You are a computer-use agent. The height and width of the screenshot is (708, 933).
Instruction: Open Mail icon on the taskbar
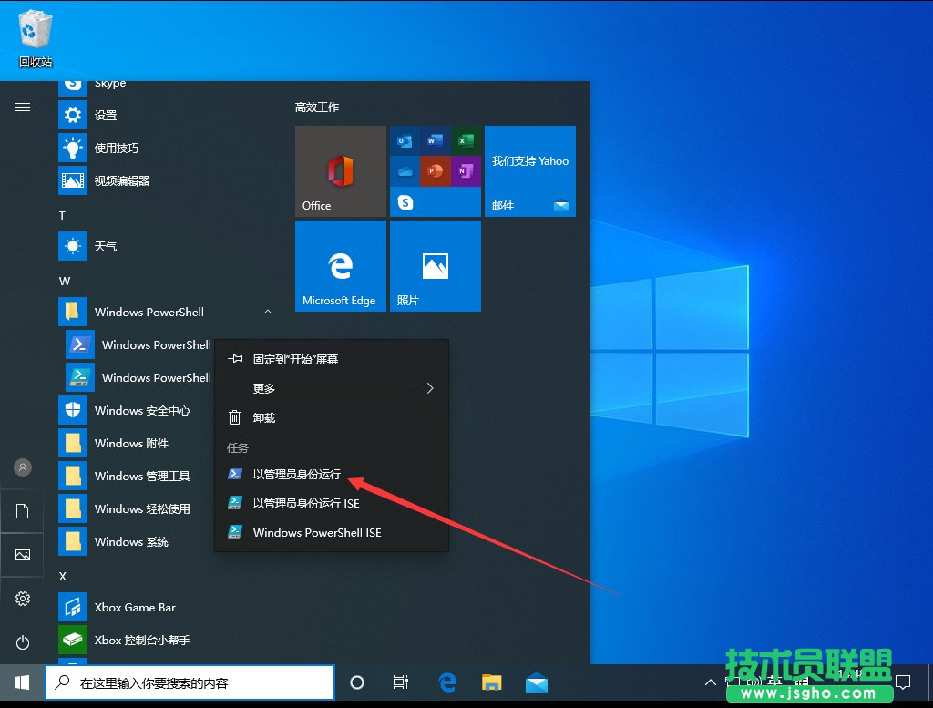[537, 682]
